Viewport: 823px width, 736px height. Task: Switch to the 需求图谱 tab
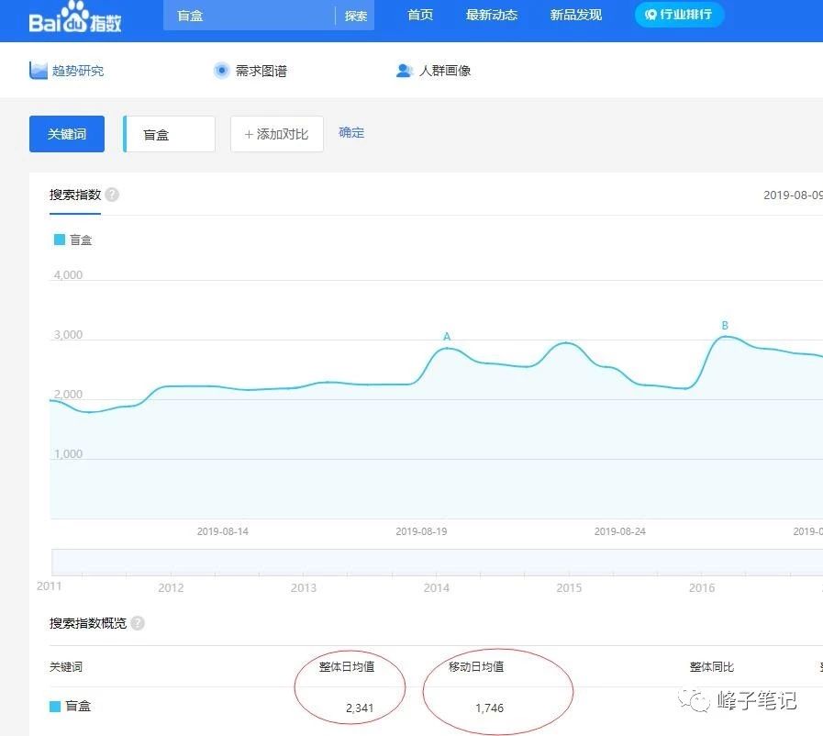[x=261, y=71]
